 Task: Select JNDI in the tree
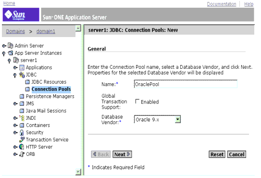(31, 118)
